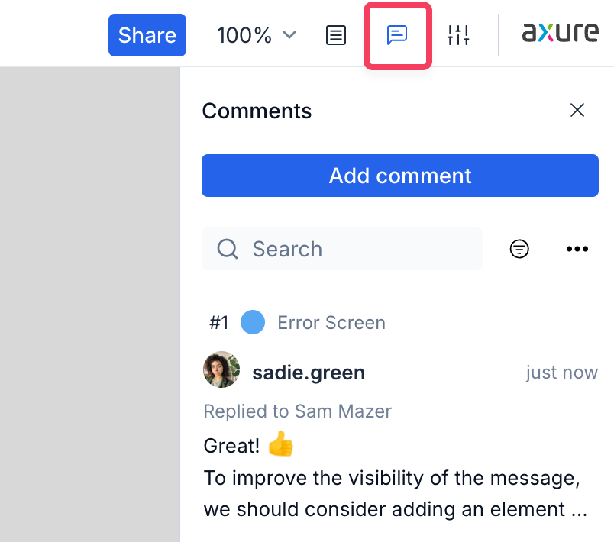
Task: Open the three-dot more options menu
Action: click(577, 249)
